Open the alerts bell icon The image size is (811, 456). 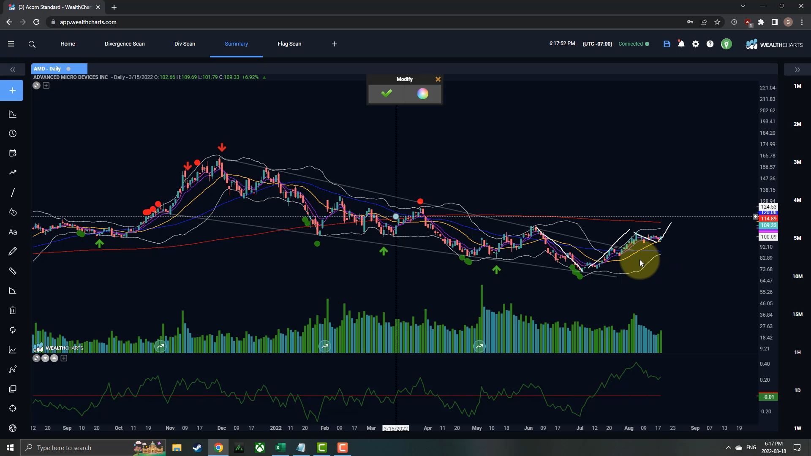[681, 44]
